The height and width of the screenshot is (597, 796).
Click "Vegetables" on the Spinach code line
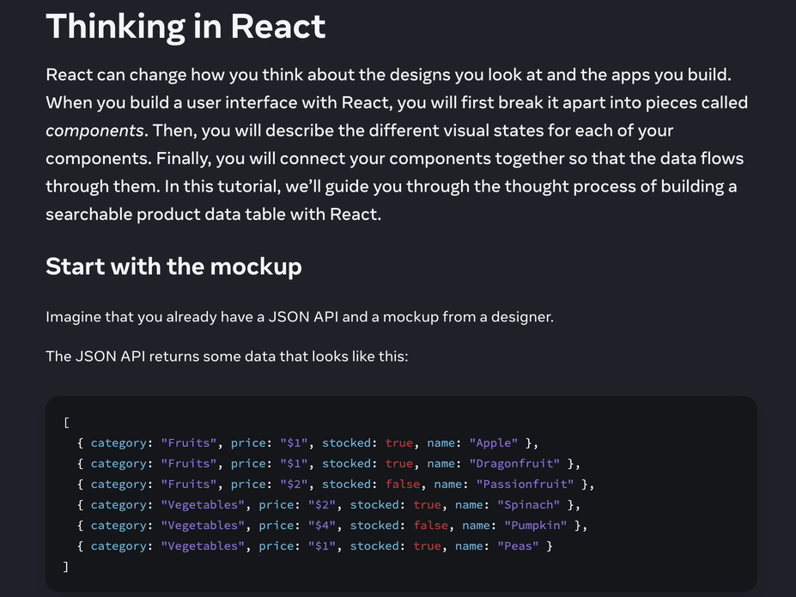pyautogui.click(x=203, y=504)
